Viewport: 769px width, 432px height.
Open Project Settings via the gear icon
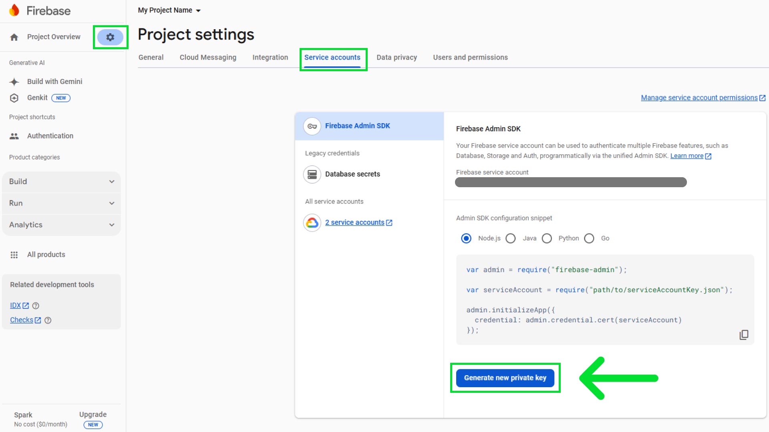coord(110,37)
